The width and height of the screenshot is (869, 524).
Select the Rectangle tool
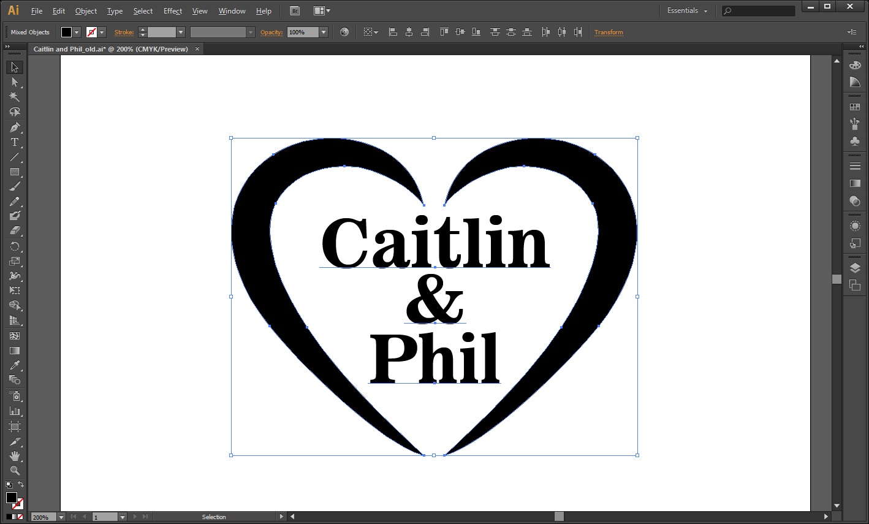click(x=15, y=172)
